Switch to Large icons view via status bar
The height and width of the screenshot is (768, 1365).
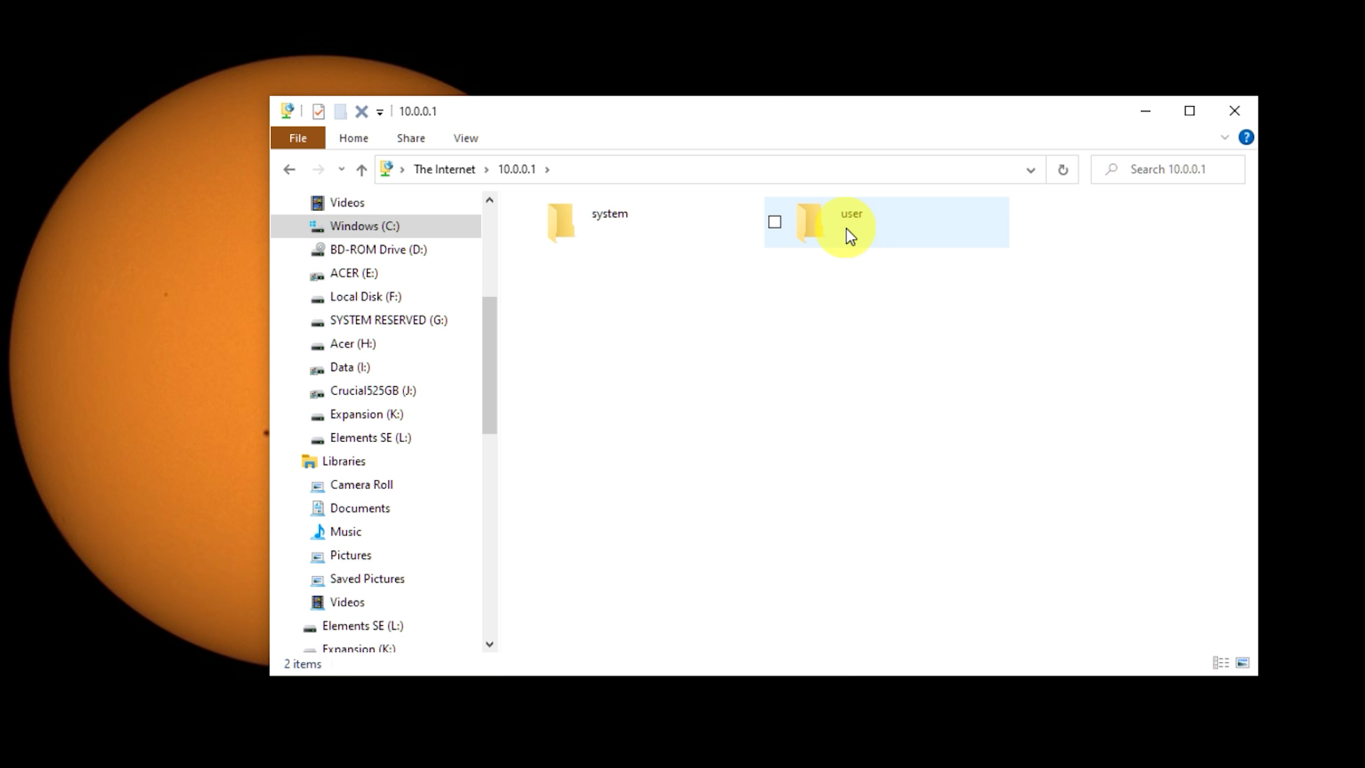coord(1243,663)
